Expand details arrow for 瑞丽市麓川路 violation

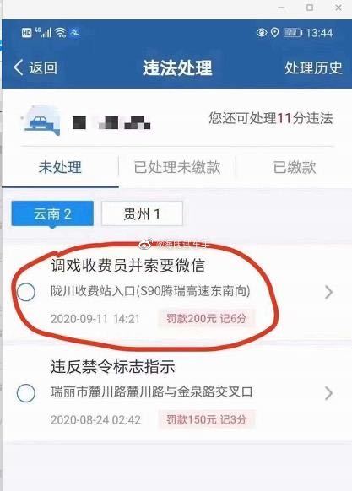click(329, 393)
